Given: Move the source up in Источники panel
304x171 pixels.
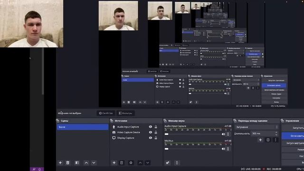Looking at the screenshot, I should [x=140, y=162].
